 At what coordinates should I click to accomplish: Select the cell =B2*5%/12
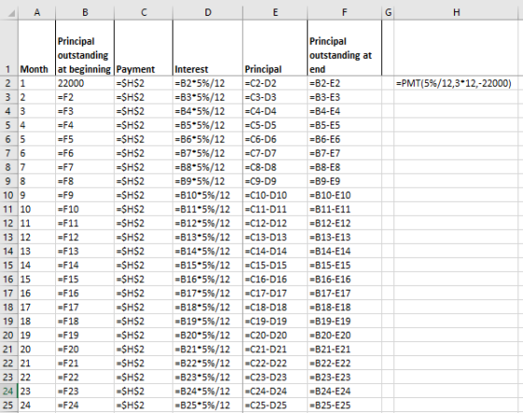207,83
